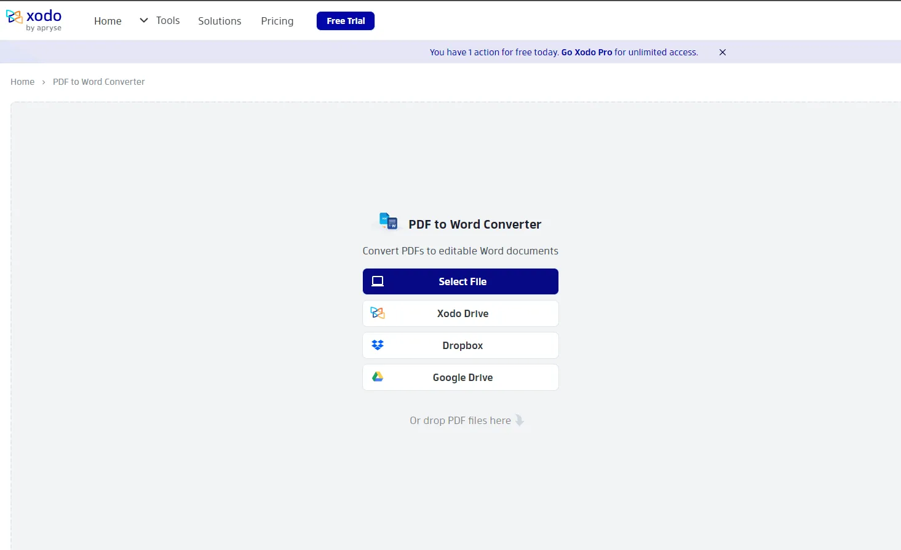Click the X to dismiss the promo banner

tap(722, 52)
